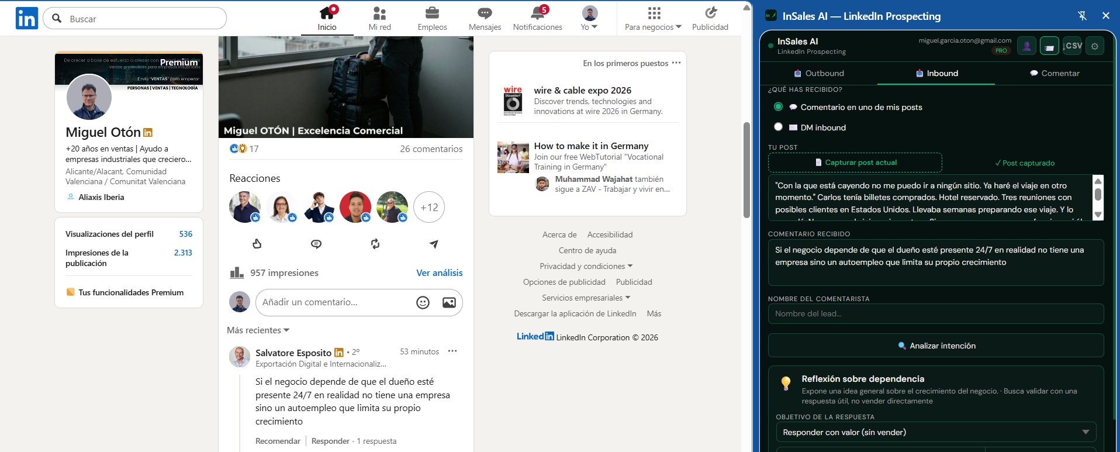Click Capturar post actual button
The width and height of the screenshot is (1120, 452).
click(x=855, y=163)
